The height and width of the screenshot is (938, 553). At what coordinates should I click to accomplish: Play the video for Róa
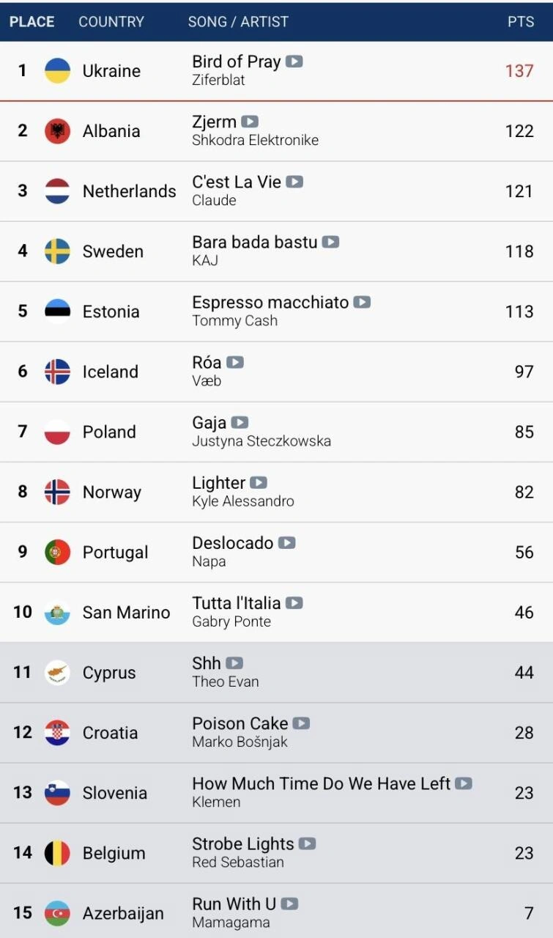pos(234,362)
